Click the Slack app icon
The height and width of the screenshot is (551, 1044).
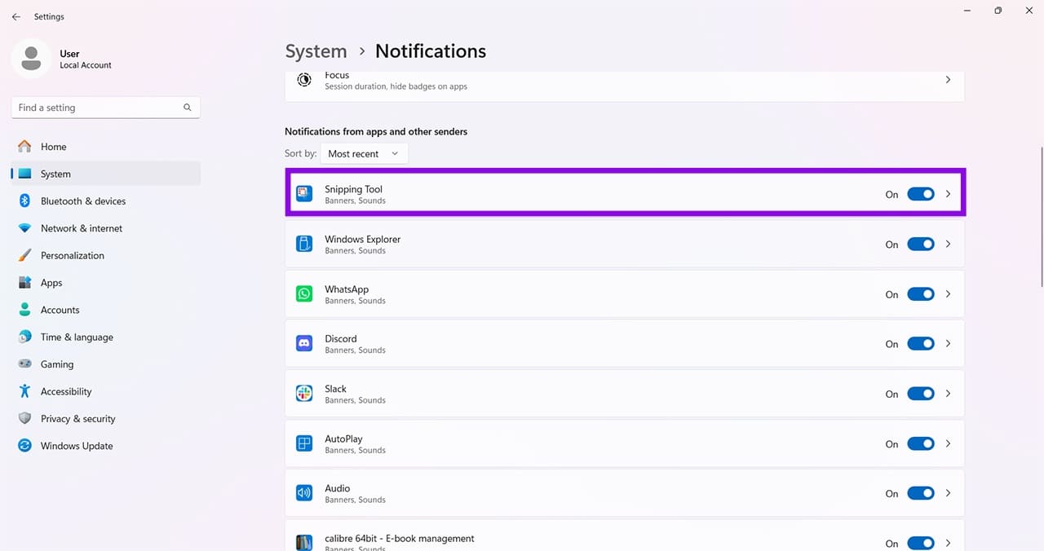click(x=304, y=394)
